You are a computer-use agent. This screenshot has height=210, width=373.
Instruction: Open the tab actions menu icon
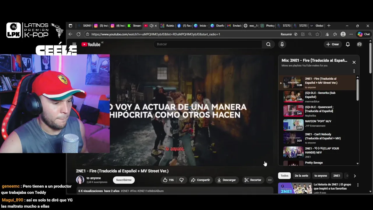click(x=70, y=26)
